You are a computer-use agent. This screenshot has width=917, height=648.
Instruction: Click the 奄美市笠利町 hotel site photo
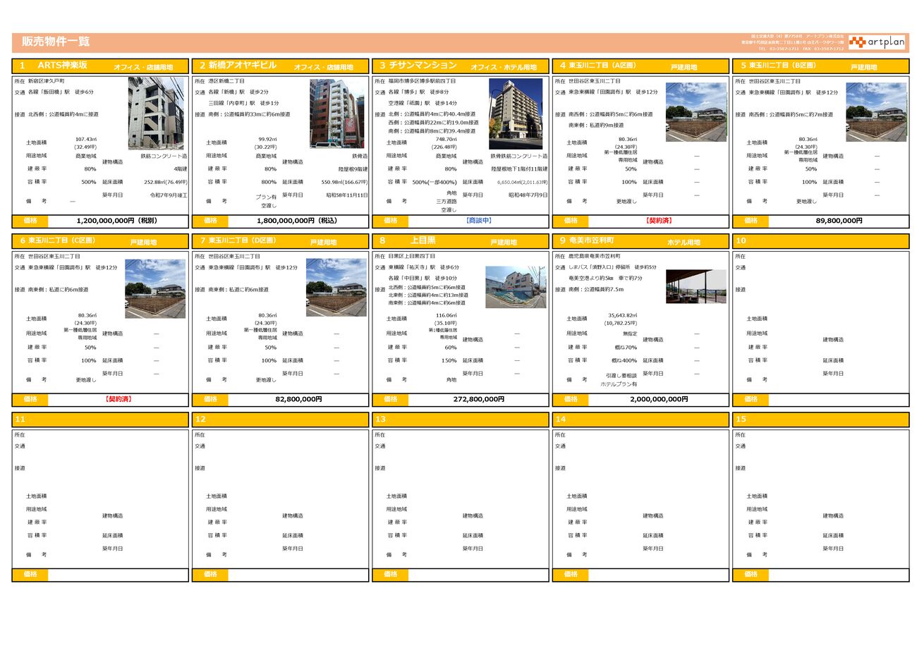tap(696, 286)
